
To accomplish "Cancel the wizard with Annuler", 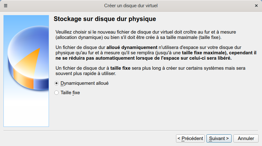I will point(246,138).
